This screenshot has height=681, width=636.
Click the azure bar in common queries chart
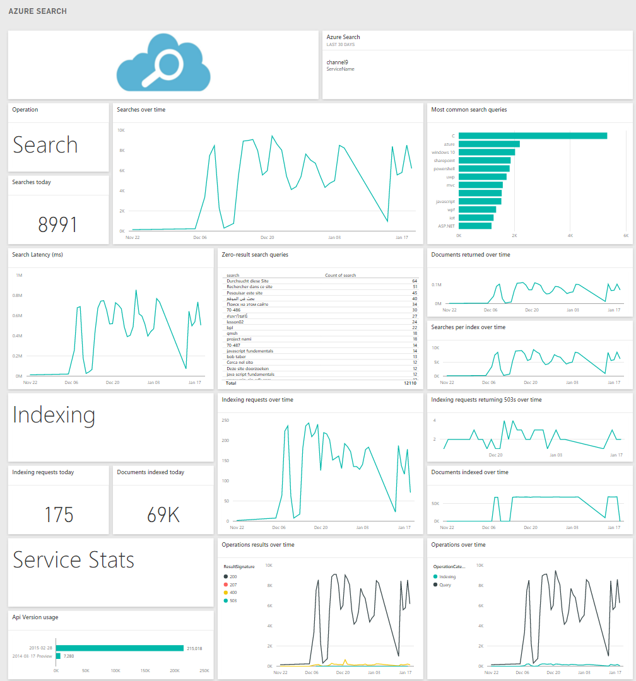coord(489,144)
